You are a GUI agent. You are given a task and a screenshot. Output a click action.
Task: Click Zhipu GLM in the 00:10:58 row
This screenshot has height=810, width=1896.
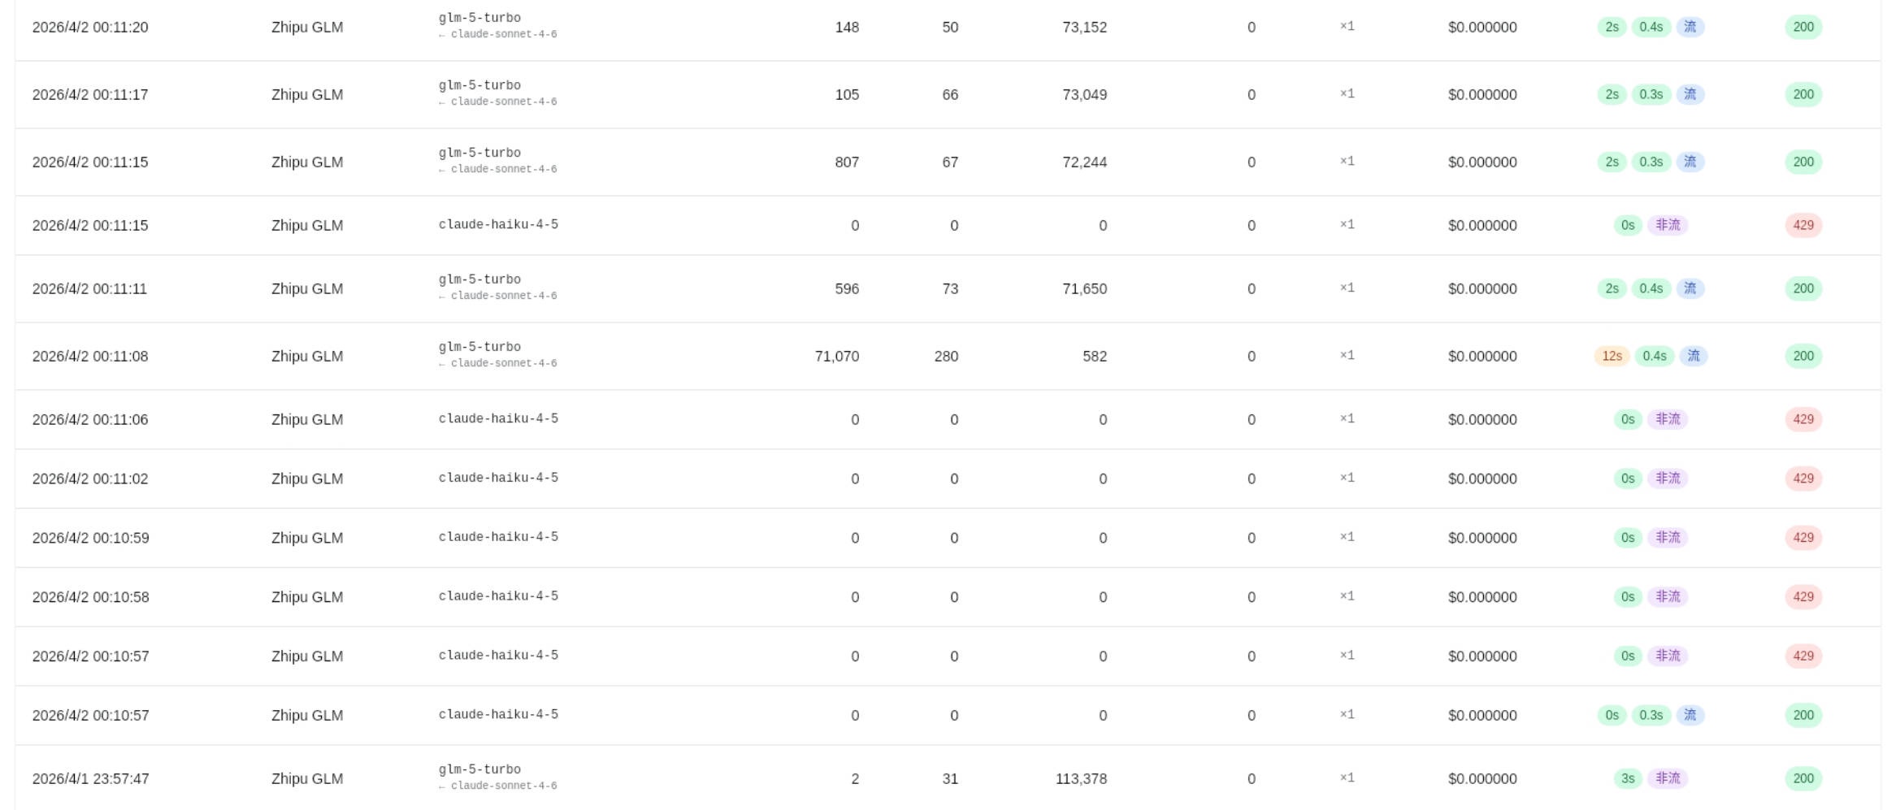306,597
